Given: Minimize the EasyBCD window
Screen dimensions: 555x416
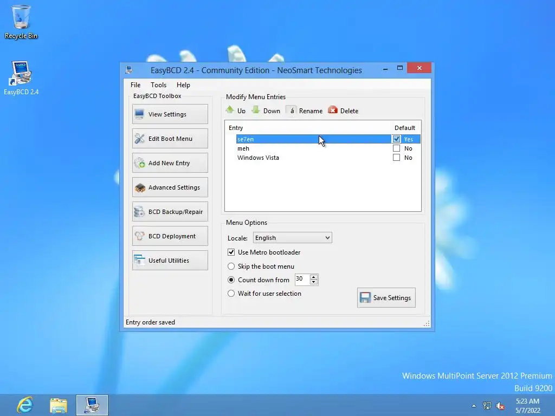Looking at the screenshot, I should click(385, 69).
